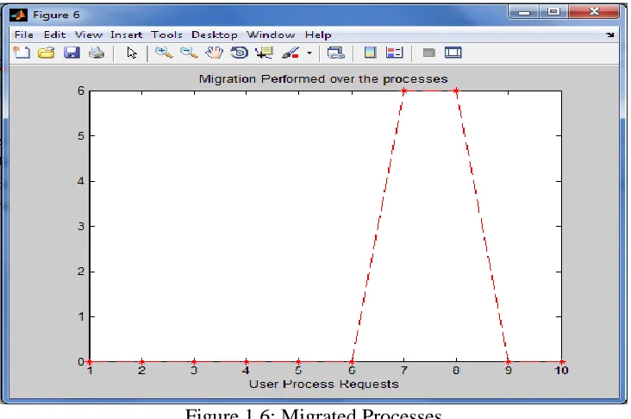Click the y-axis tick label '3'
The width and height of the screenshot is (631, 419).
81,226
